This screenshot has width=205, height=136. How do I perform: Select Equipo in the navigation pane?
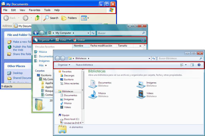[x=64, y=115]
